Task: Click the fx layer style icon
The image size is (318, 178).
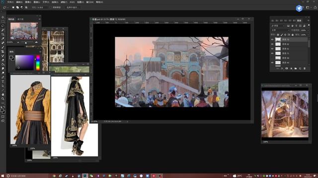Action: [x=282, y=68]
